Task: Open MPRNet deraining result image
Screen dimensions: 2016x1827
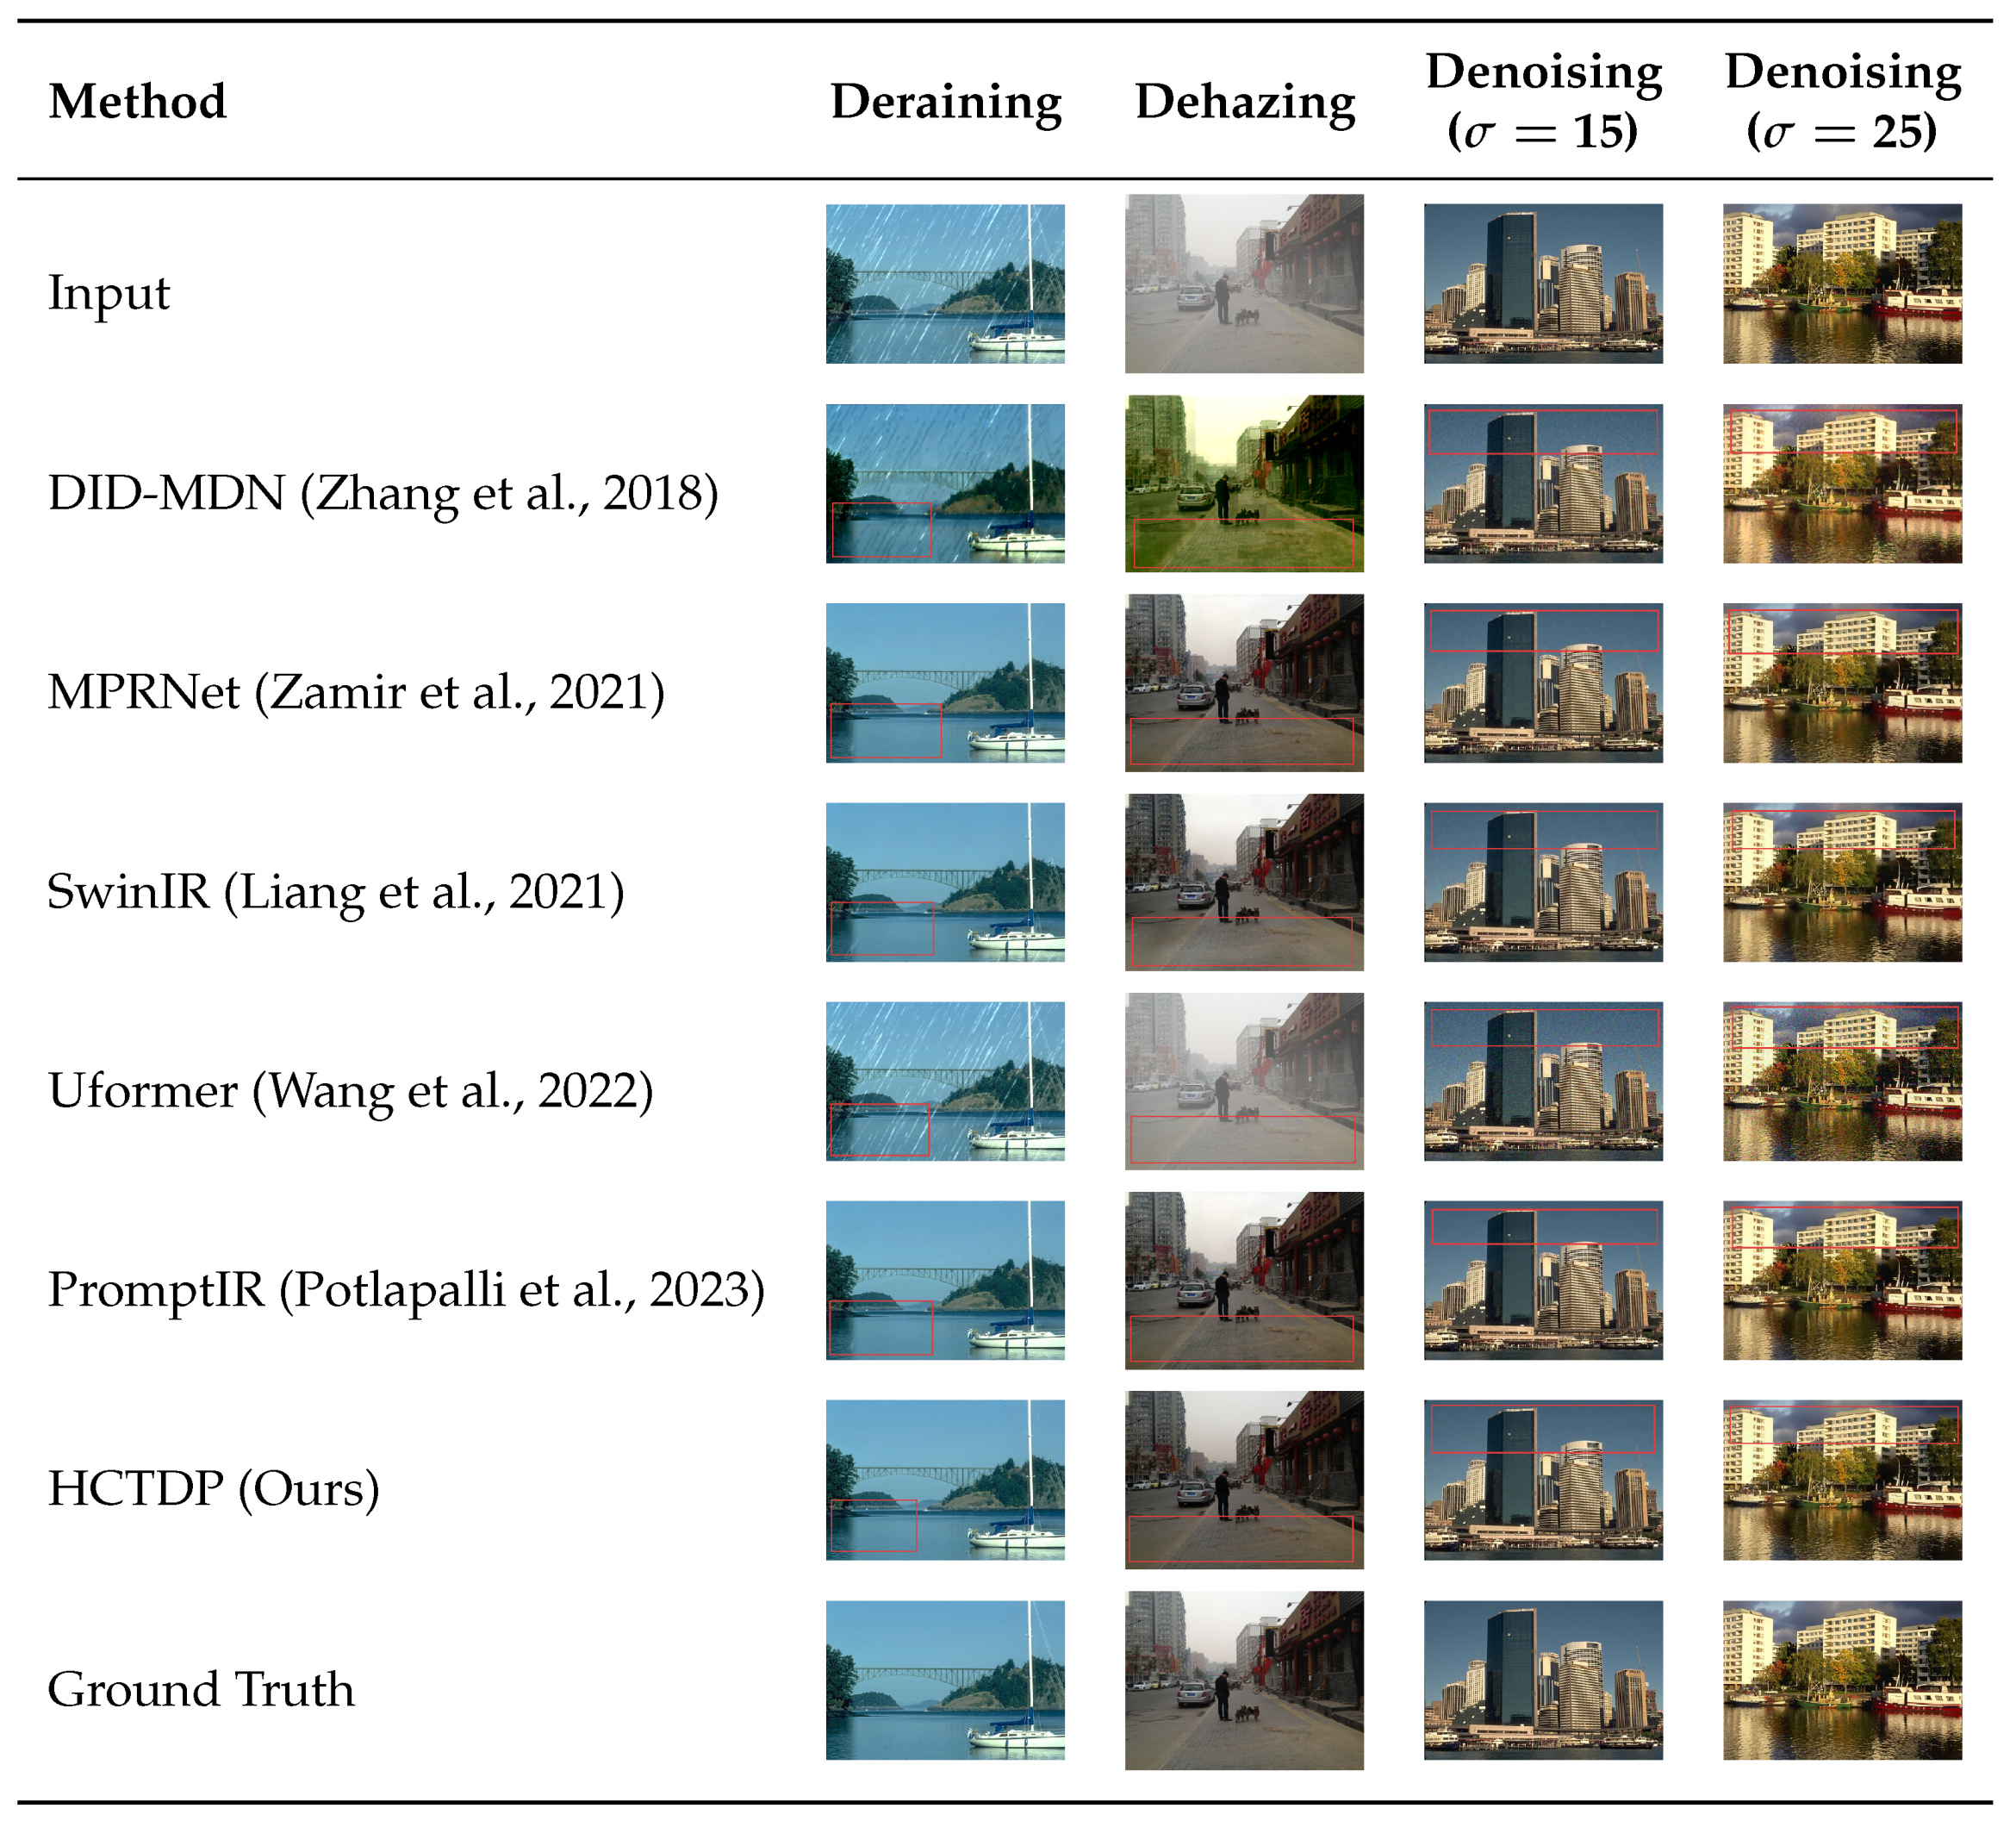Action: [944, 683]
